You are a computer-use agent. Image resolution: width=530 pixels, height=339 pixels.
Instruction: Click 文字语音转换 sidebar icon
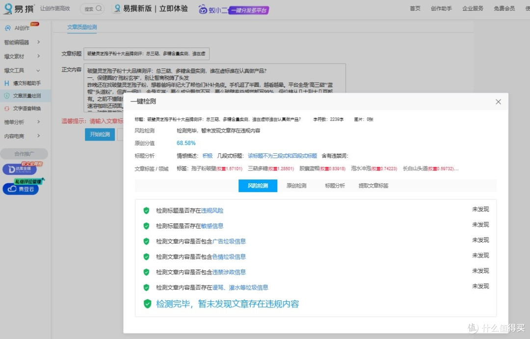tap(7, 109)
